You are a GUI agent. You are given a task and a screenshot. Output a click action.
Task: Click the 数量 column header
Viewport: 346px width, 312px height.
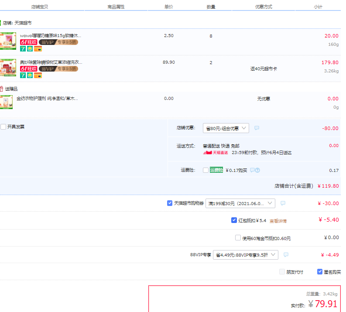point(211,7)
